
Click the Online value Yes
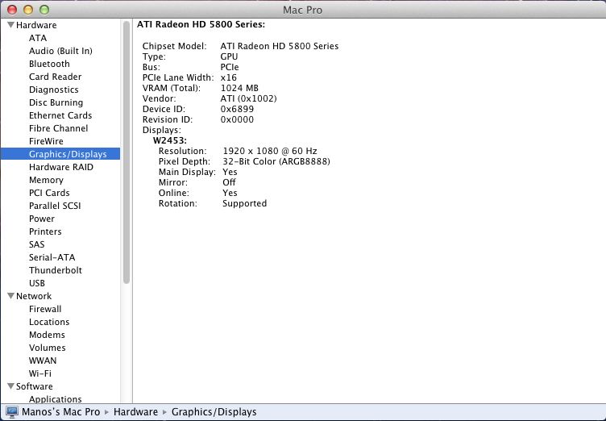230,193
